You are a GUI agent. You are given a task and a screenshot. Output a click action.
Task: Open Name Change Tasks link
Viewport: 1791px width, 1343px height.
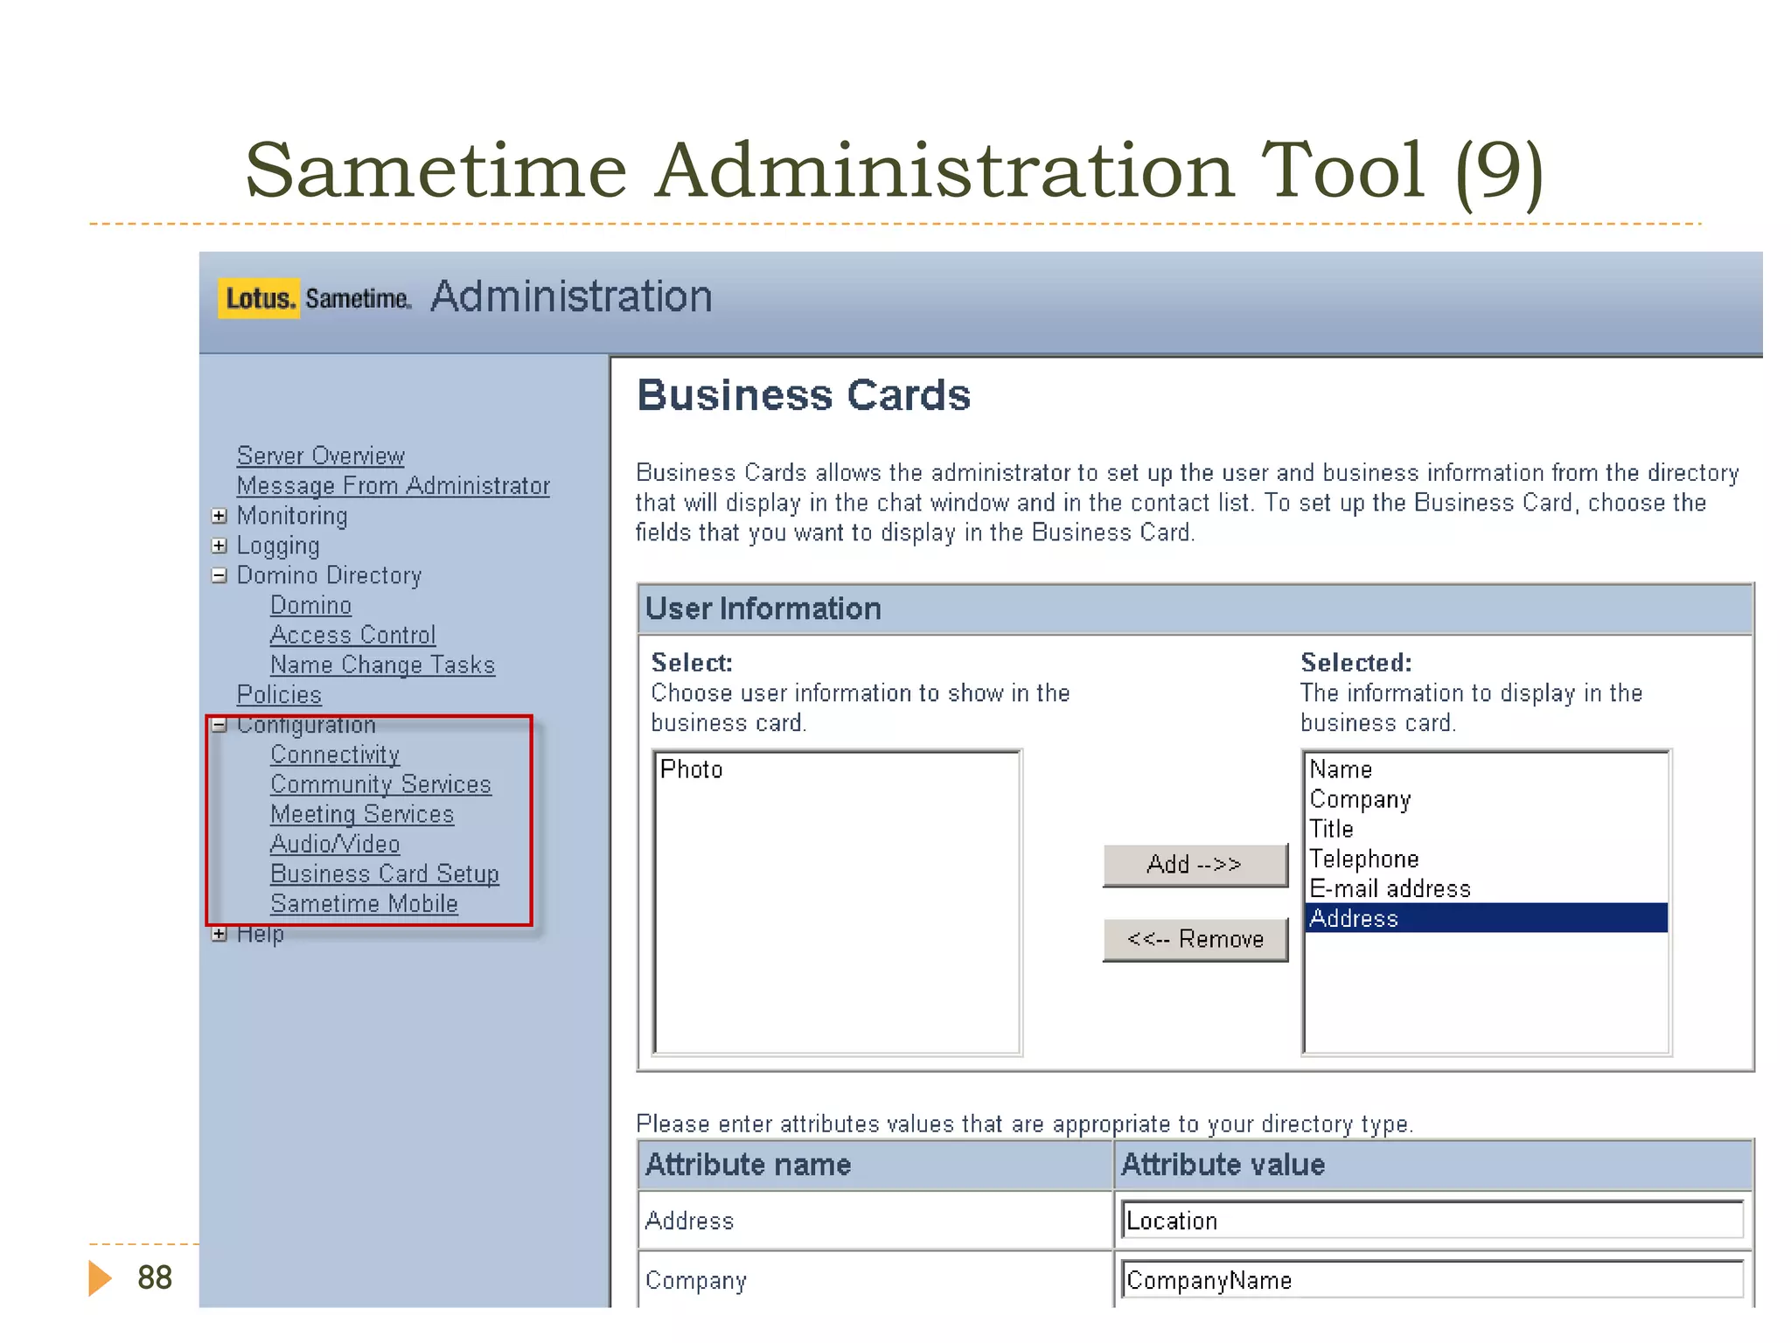coord(382,665)
